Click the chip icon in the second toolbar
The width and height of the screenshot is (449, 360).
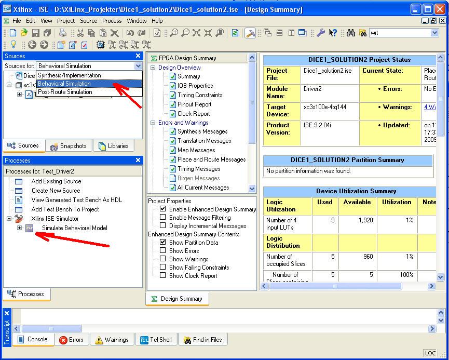click(x=100, y=45)
